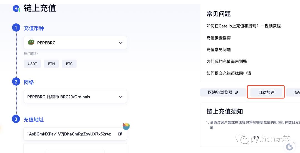Open the PEPEBRC-比特币 BRC20/Ordinals network dropdown
This screenshot has width=300, height=153.
pyautogui.click(x=121, y=97)
